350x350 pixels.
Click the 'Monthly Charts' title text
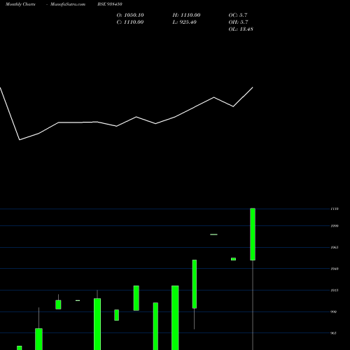(20, 4)
